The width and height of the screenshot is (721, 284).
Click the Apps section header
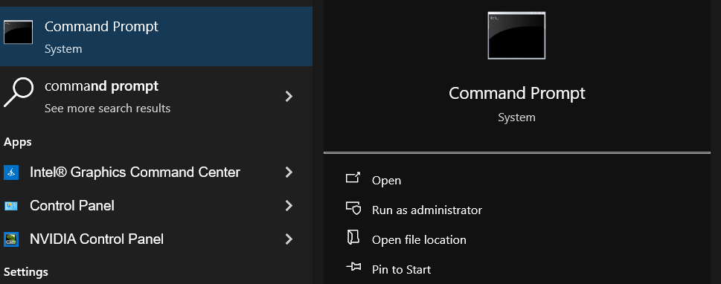[17, 142]
